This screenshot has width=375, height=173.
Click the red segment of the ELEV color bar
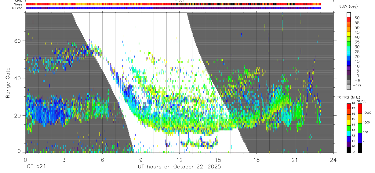(349, 20)
